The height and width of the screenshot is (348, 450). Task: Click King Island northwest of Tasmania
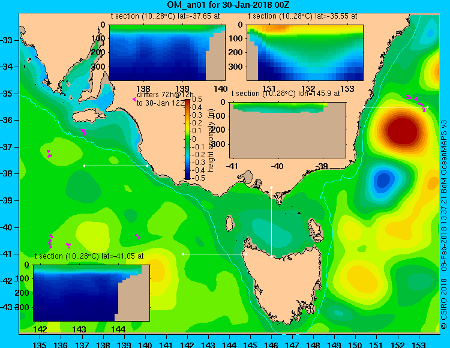coord(229,223)
